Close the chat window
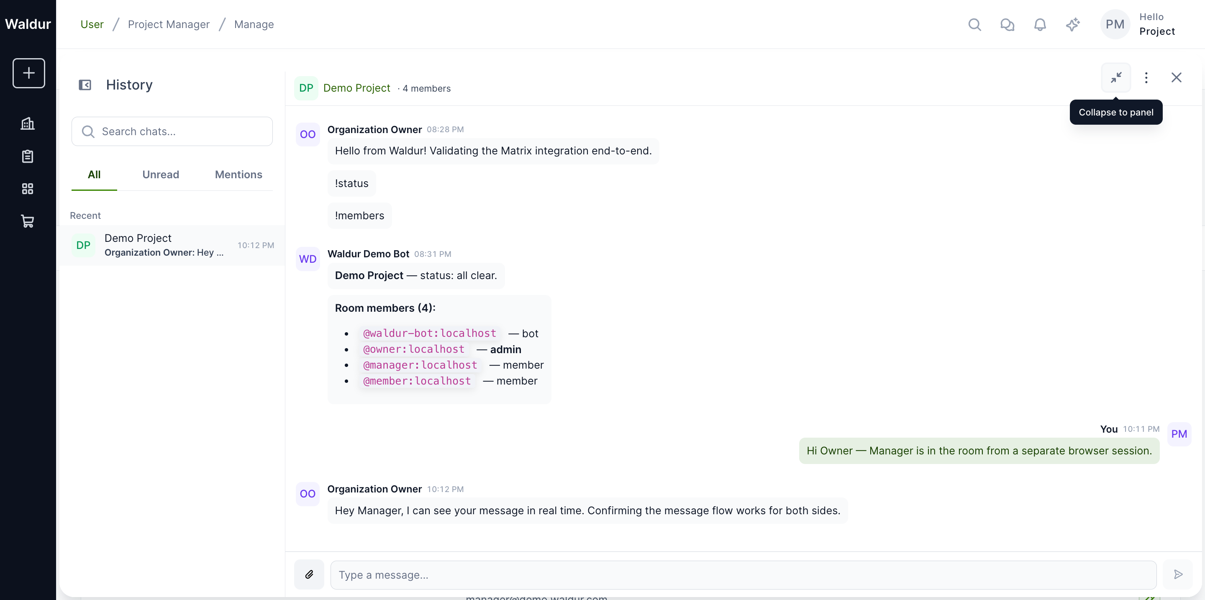The width and height of the screenshot is (1205, 600). [1176, 78]
